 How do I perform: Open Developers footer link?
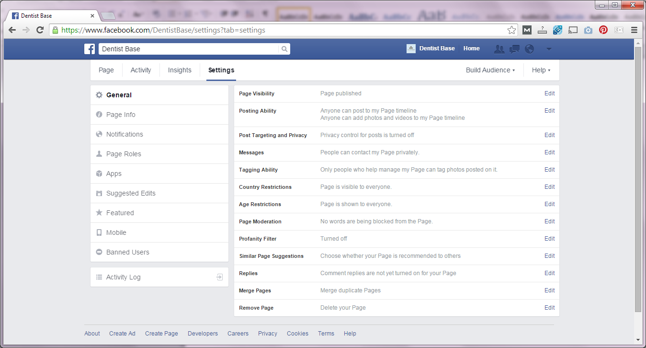(203, 334)
